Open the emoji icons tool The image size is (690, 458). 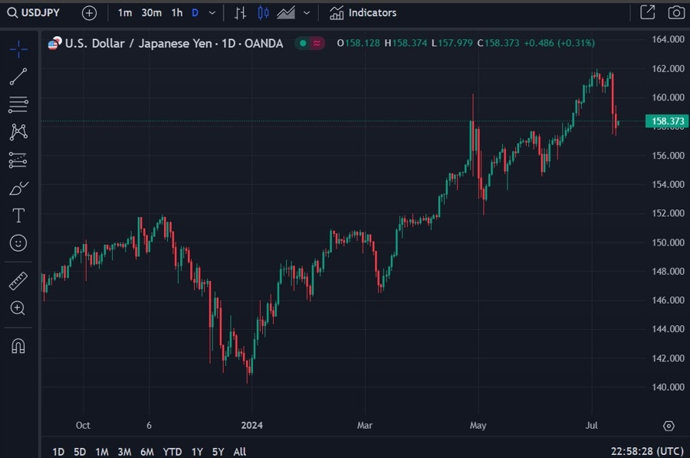pos(18,243)
